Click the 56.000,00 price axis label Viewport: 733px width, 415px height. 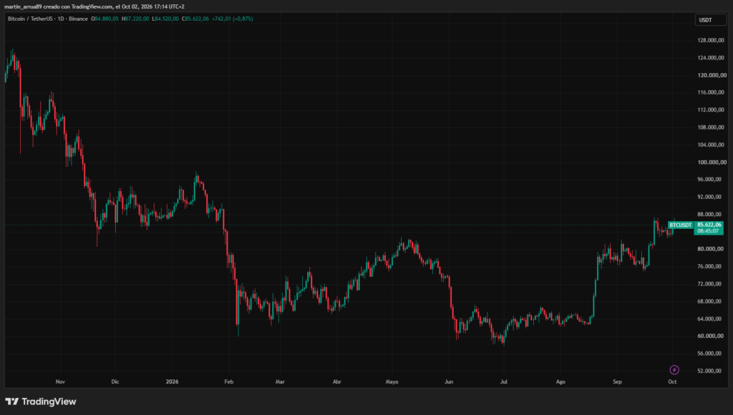[x=711, y=353]
